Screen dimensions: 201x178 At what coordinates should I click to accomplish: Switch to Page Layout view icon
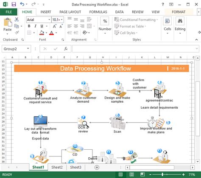click(131, 175)
